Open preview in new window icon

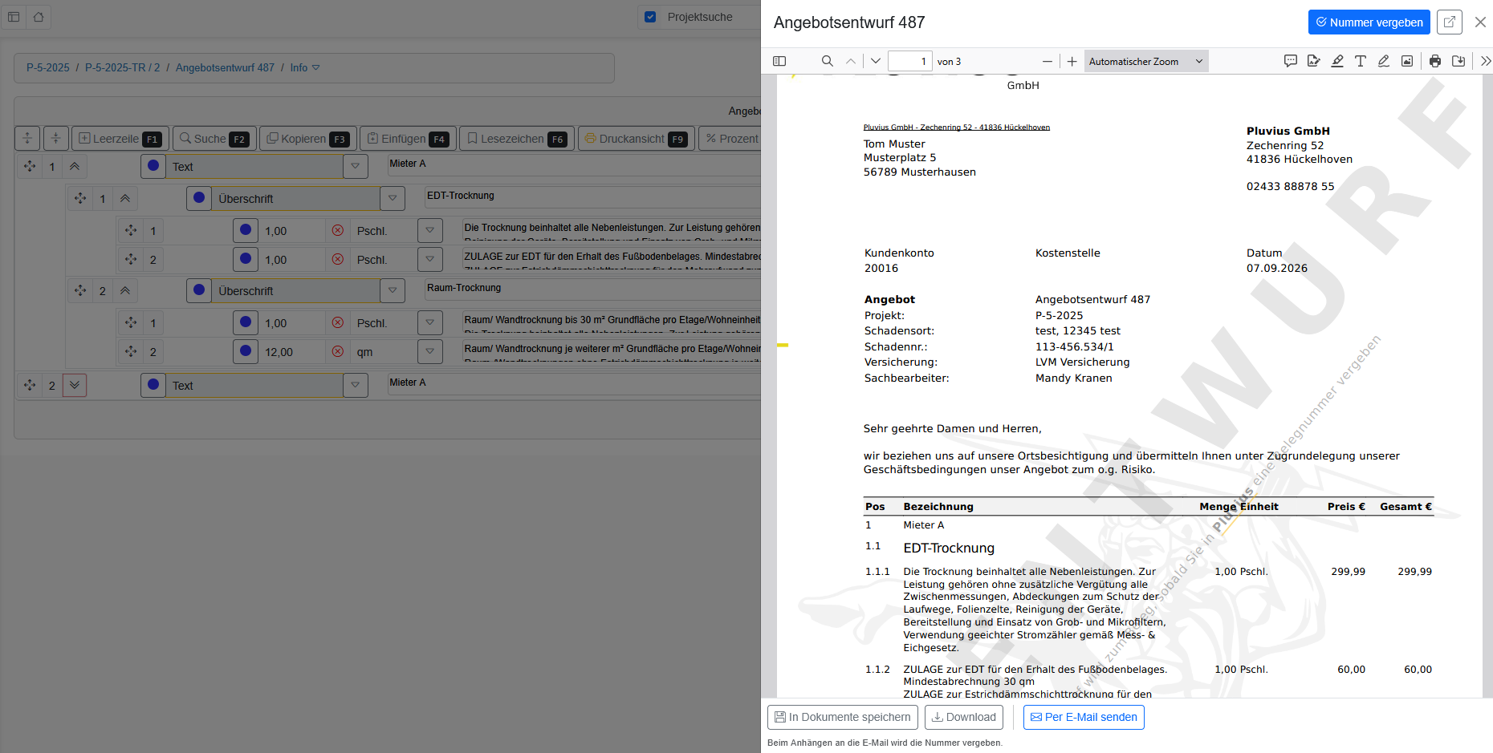1450,22
